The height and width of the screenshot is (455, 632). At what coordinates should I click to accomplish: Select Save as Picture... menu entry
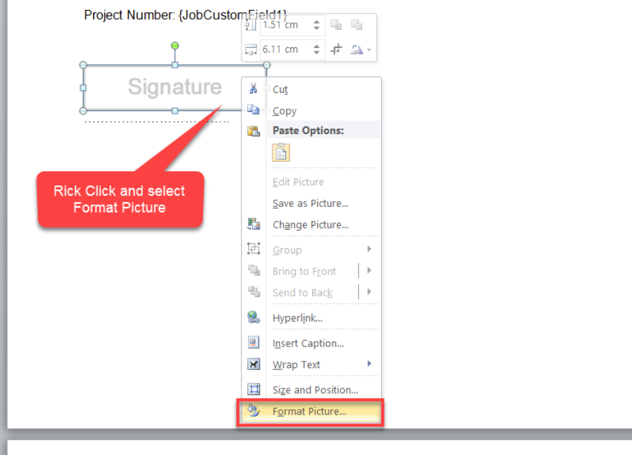click(x=310, y=204)
